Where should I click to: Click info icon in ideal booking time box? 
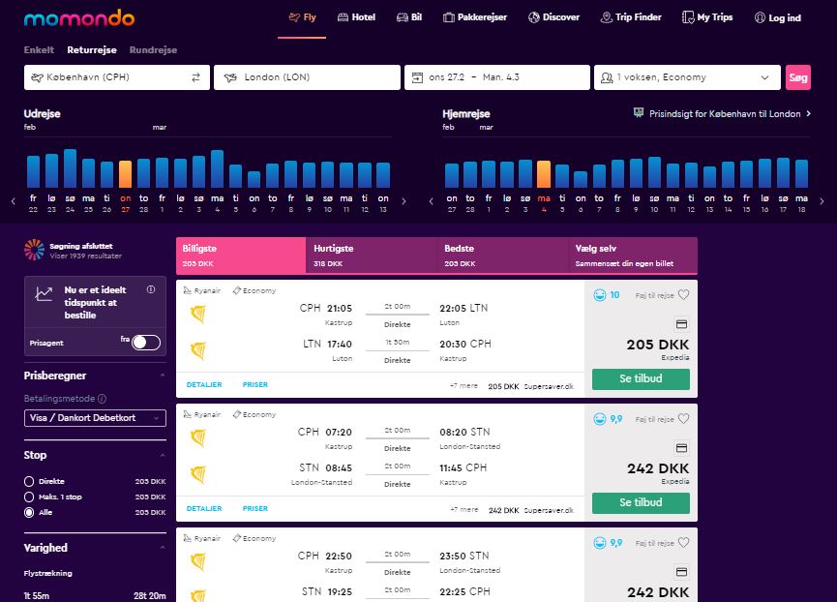[x=151, y=289]
